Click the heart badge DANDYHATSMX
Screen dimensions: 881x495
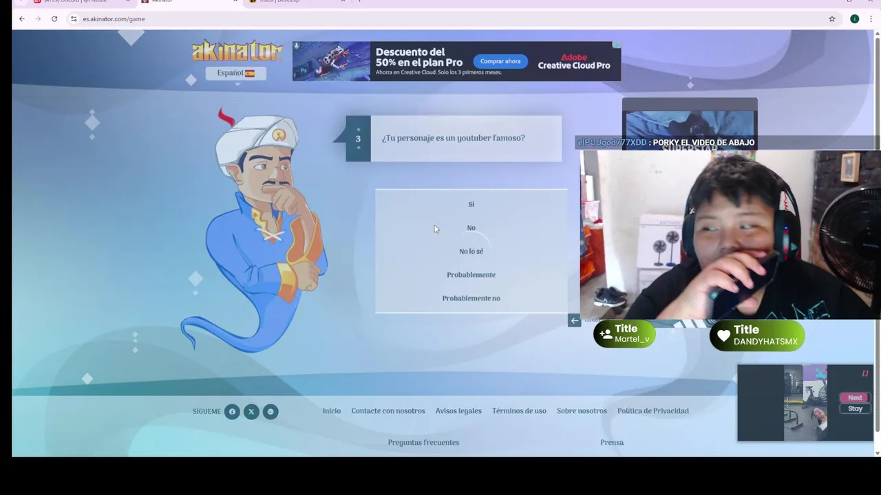pyautogui.click(x=757, y=335)
